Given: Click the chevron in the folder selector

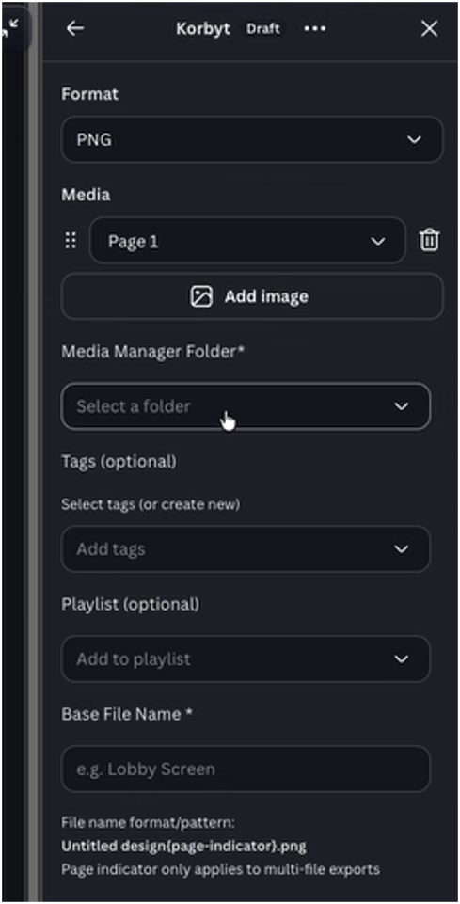Looking at the screenshot, I should 401,406.
